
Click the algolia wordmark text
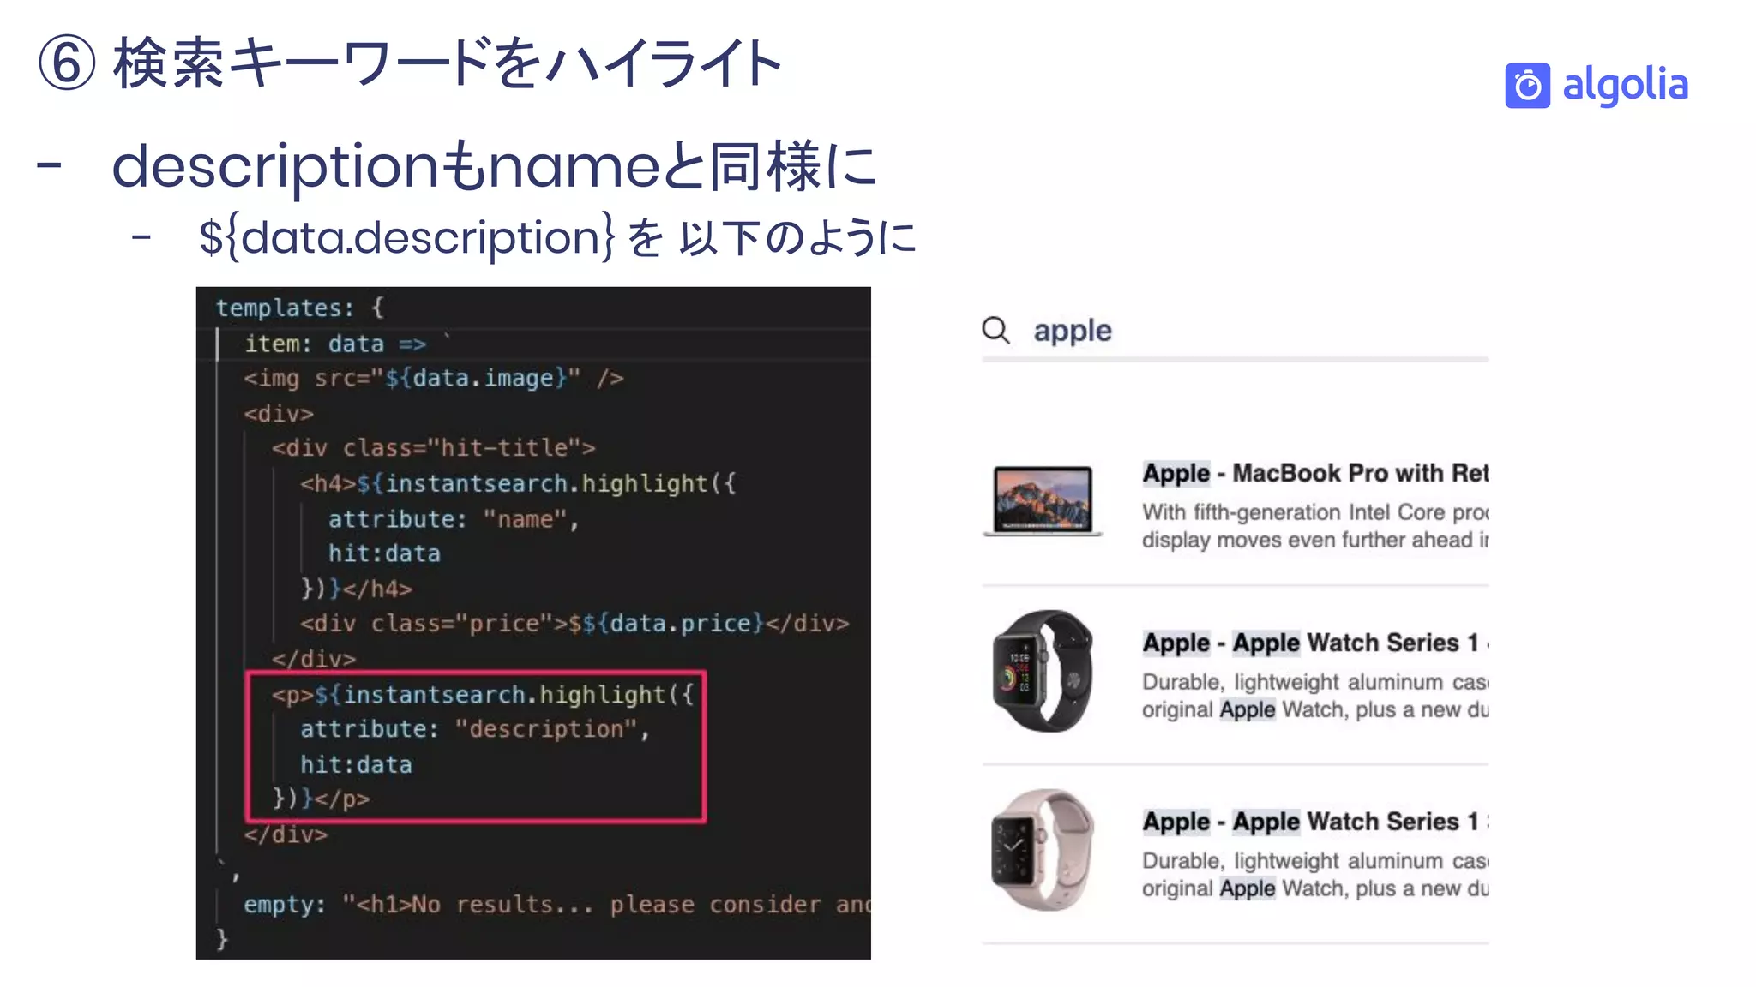tap(1625, 86)
